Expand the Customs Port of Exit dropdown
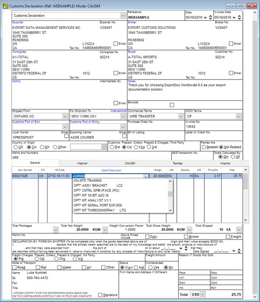This screenshot has width=260, height=302. pos(65,127)
